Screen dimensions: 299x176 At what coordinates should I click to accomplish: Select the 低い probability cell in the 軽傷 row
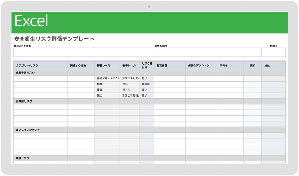pyautogui.click(x=129, y=84)
